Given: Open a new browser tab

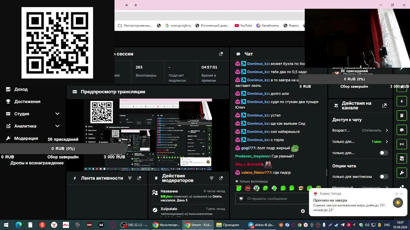Looking at the screenshot, I should pyautogui.click(x=136, y=5).
